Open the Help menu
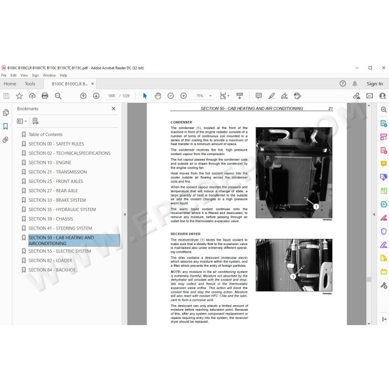This screenshot has height=389, width=389. (63, 75)
